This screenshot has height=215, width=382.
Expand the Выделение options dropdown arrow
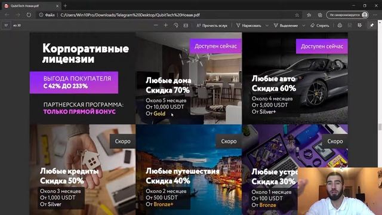304,25
